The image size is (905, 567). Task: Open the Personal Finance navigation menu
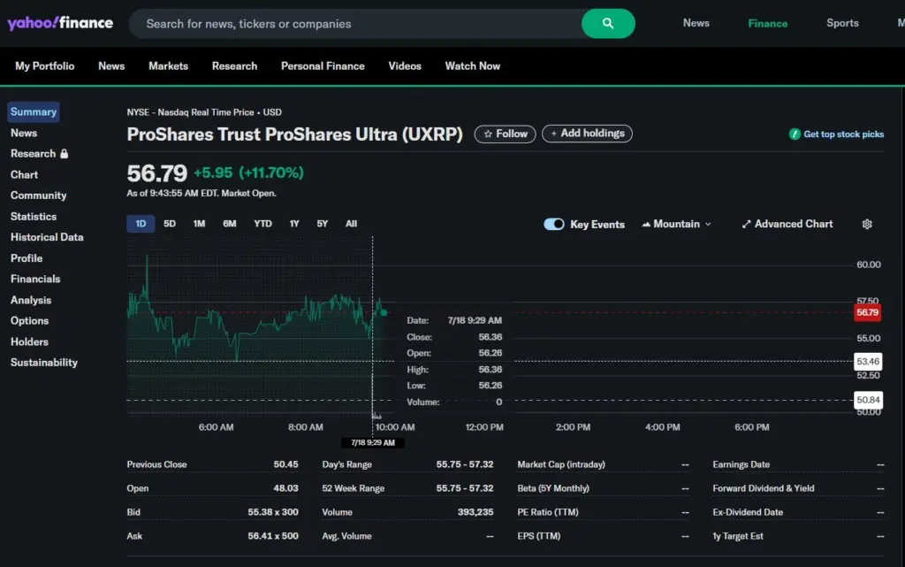[323, 66]
